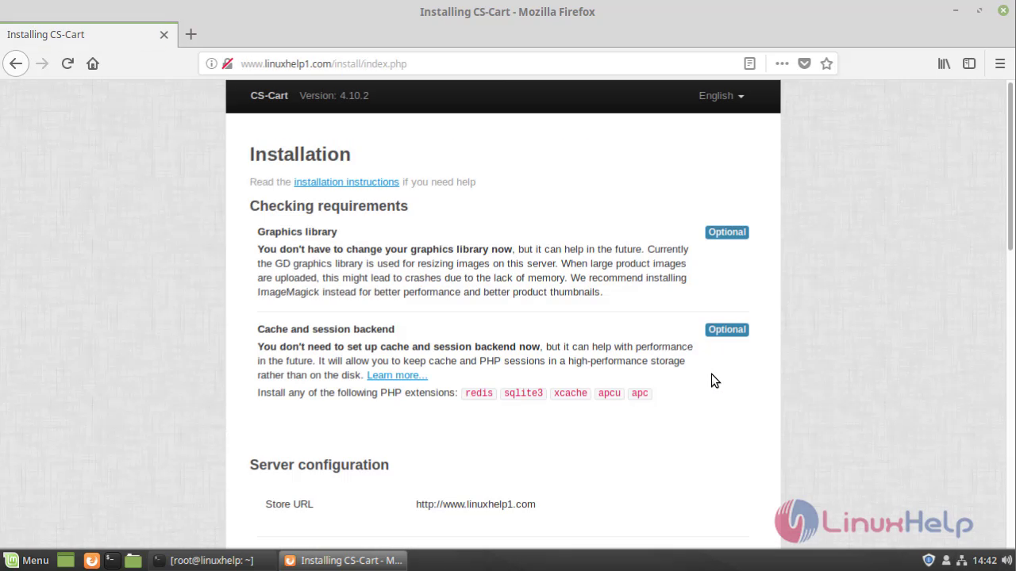Screen dimensions: 1016x571
Task: Select the redis extension tag
Action: [479, 393]
